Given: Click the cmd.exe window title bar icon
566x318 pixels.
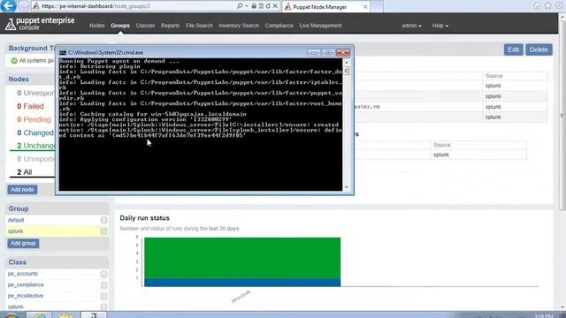Looking at the screenshot, I should coord(63,53).
